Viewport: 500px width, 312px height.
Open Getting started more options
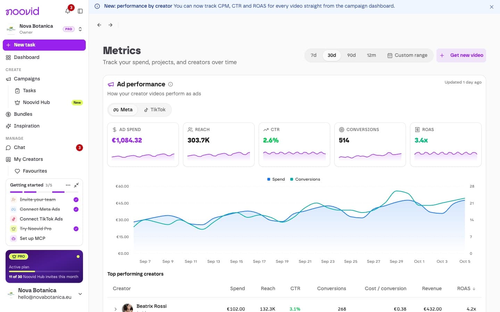tap(68, 185)
